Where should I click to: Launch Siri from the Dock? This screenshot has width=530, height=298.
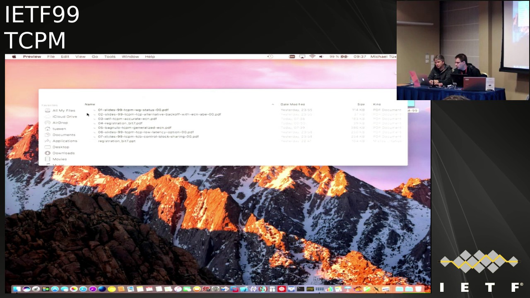click(26, 289)
